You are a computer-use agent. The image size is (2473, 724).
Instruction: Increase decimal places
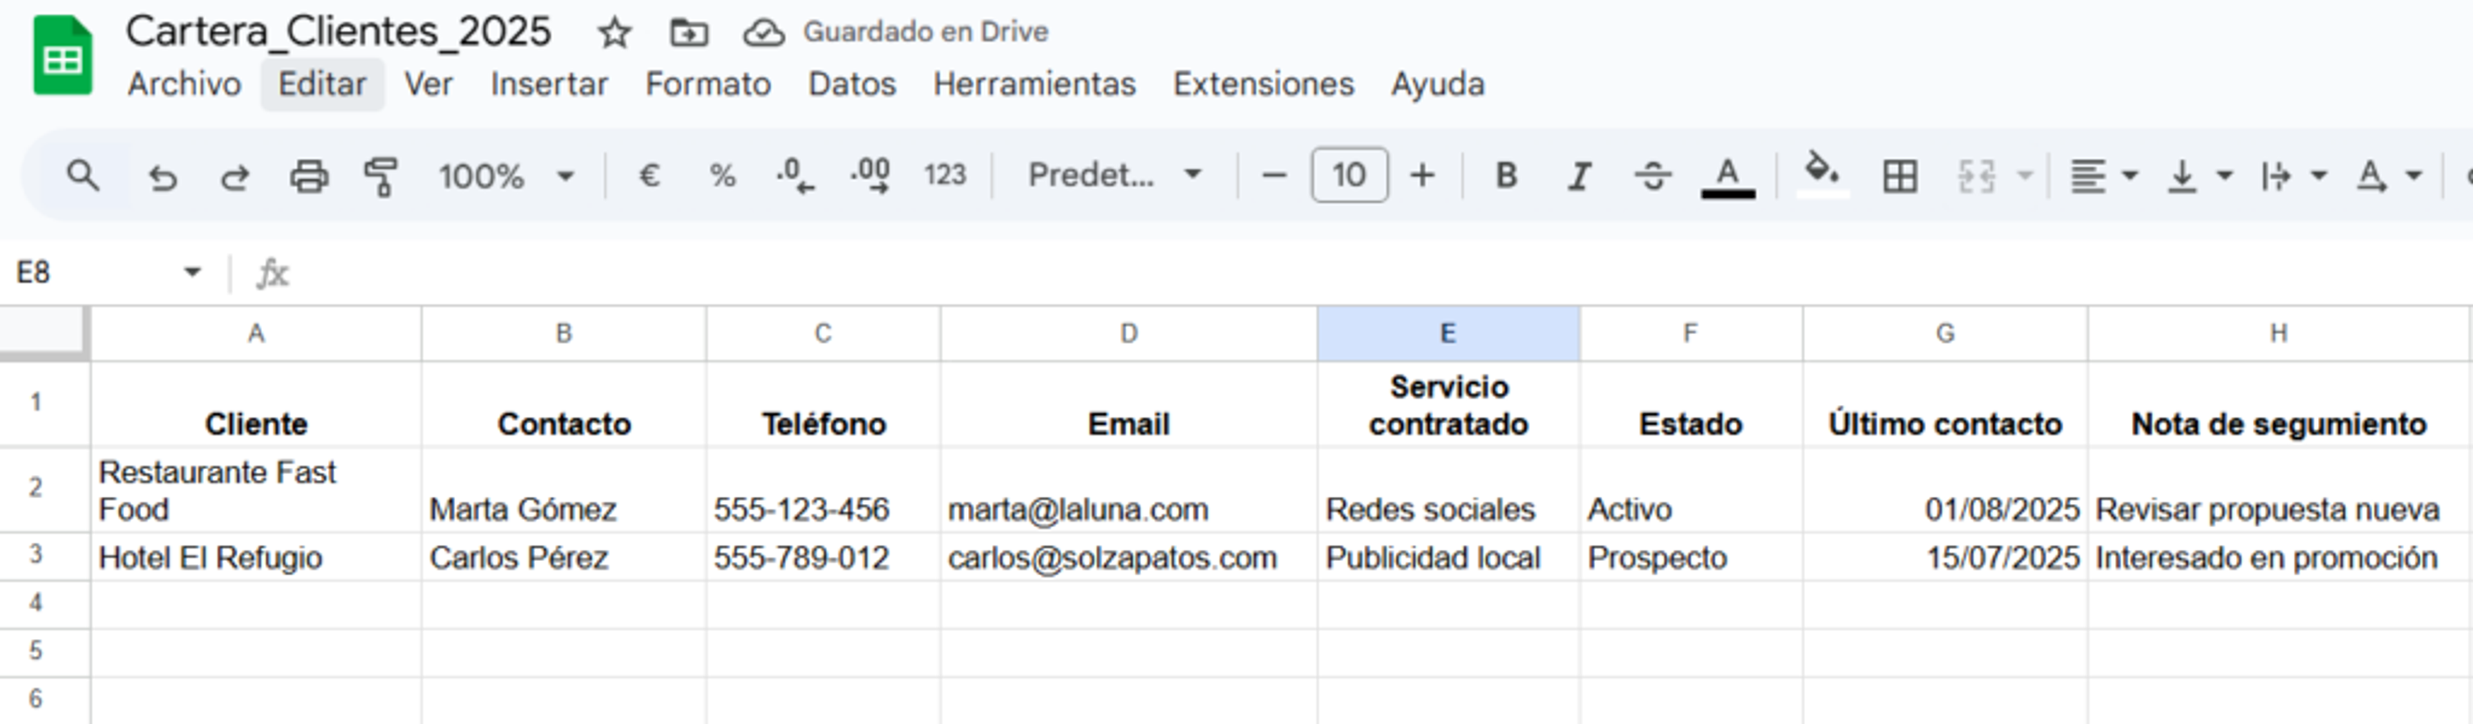(x=870, y=176)
